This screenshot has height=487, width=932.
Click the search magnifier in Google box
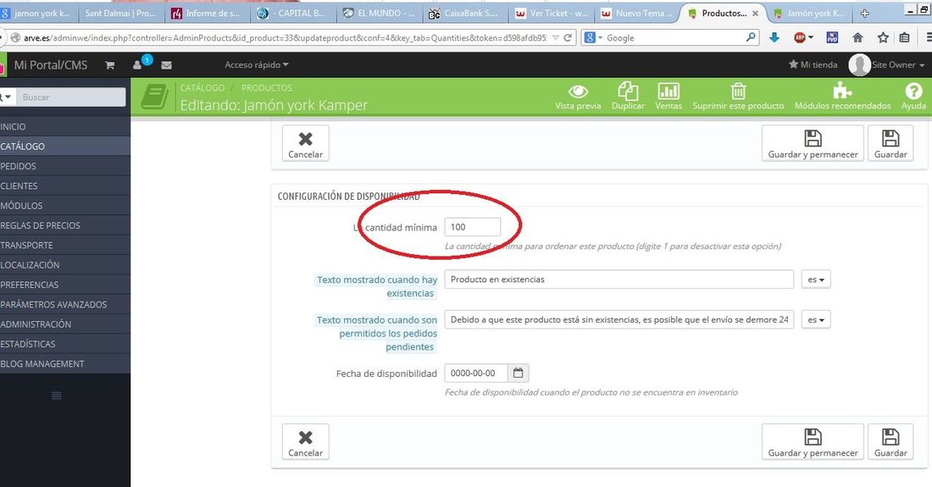(751, 36)
